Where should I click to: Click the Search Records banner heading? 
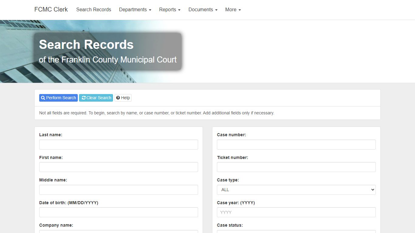pyautogui.click(x=86, y=45)
